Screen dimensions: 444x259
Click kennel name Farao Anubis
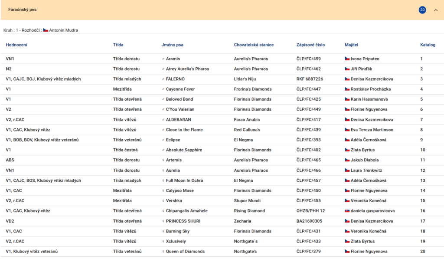click(x=247, y=120)
